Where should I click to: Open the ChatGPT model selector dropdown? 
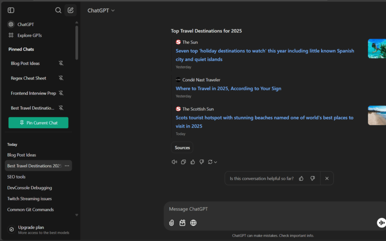pyautogui.click(x=101, y=10)
